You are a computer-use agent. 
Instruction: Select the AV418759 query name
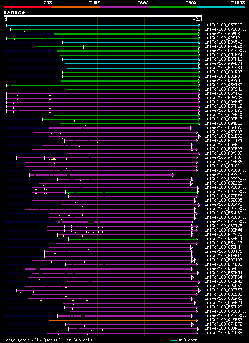(x=14, y=12)
